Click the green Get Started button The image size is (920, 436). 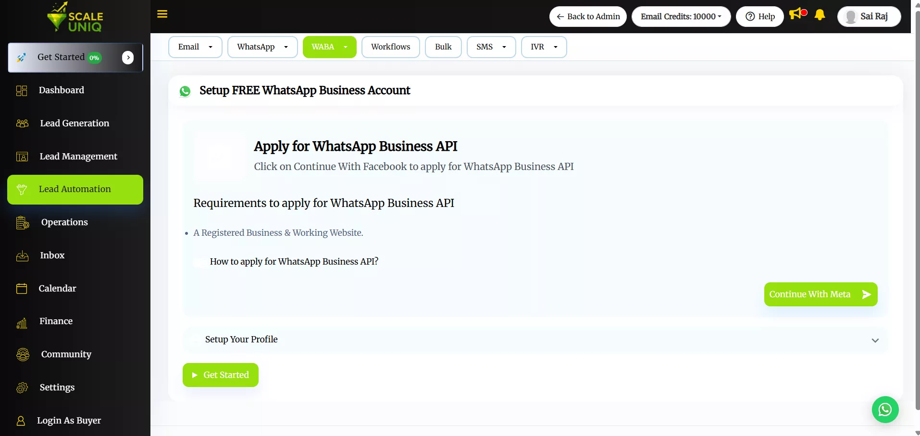221,375
